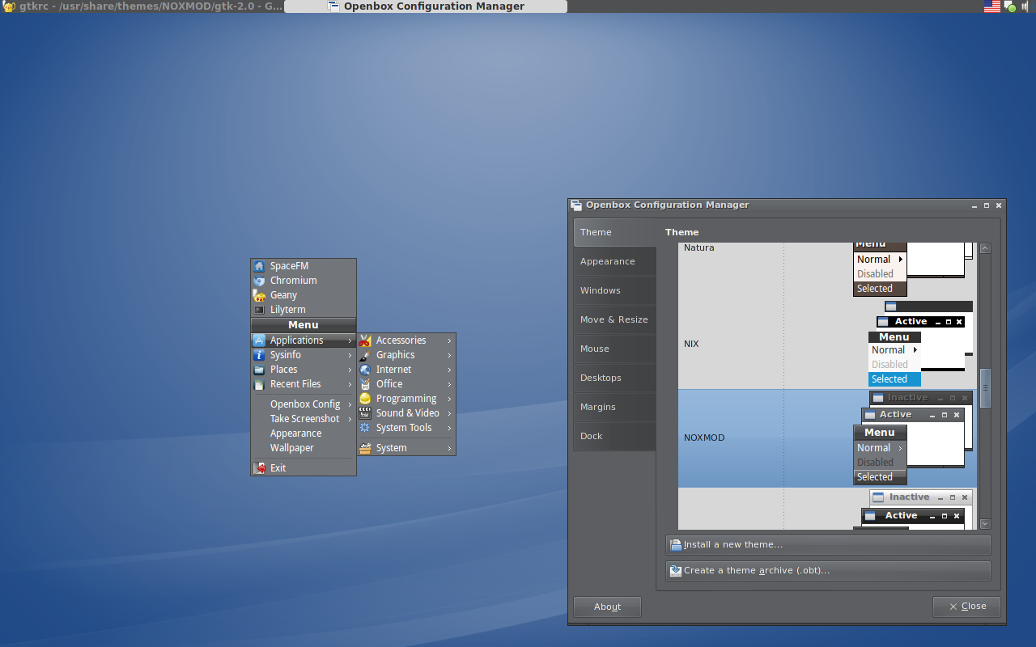Image resolution: width=1036 pixels, height=647 pixels.
Task: Expand the System Tools submenu arrow
Action: click(x=449, y=429)
